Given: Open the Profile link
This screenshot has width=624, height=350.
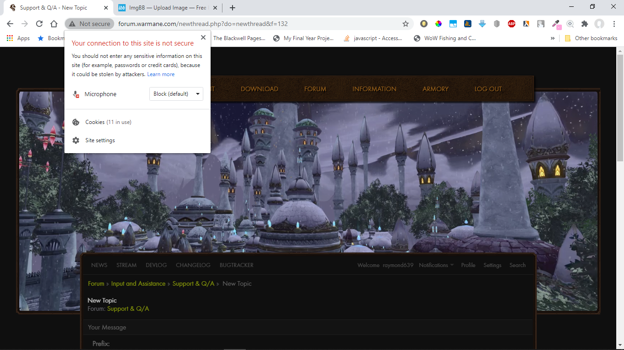Looking at the screenshot, I should point(468,265).
